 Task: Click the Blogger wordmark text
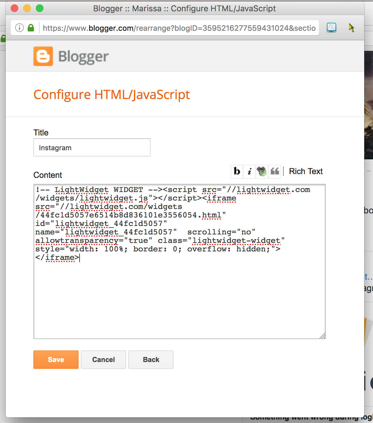point(83,57)
